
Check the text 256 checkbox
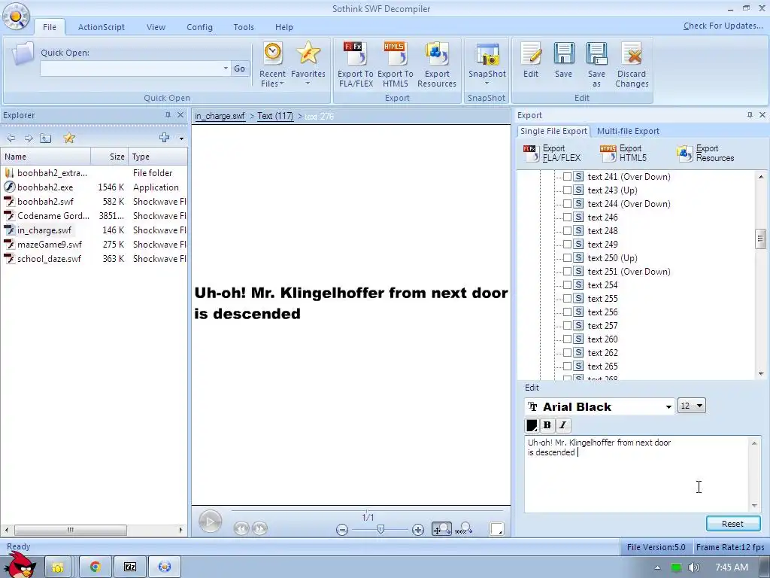[567, 312]
